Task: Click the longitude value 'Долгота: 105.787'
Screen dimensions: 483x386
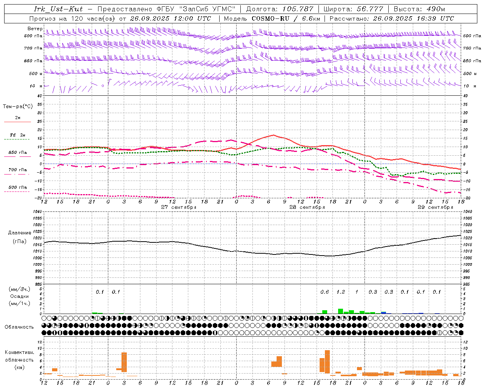Action: 280,9
